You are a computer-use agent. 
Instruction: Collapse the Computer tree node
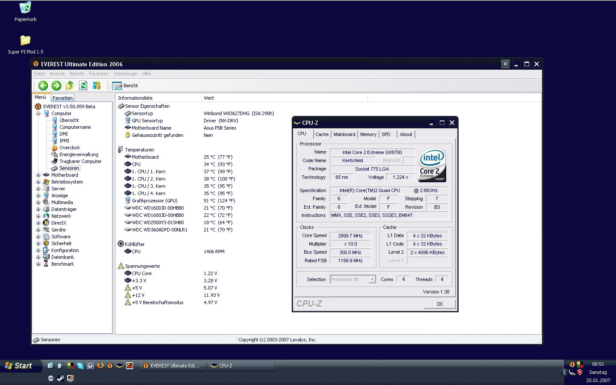pos(38,113)
